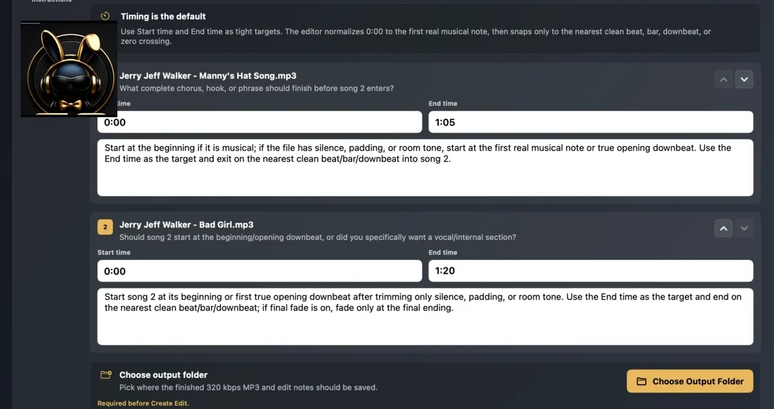Click the Required before Create Edit warning text

pyautogui.click(x=143, y=403)
